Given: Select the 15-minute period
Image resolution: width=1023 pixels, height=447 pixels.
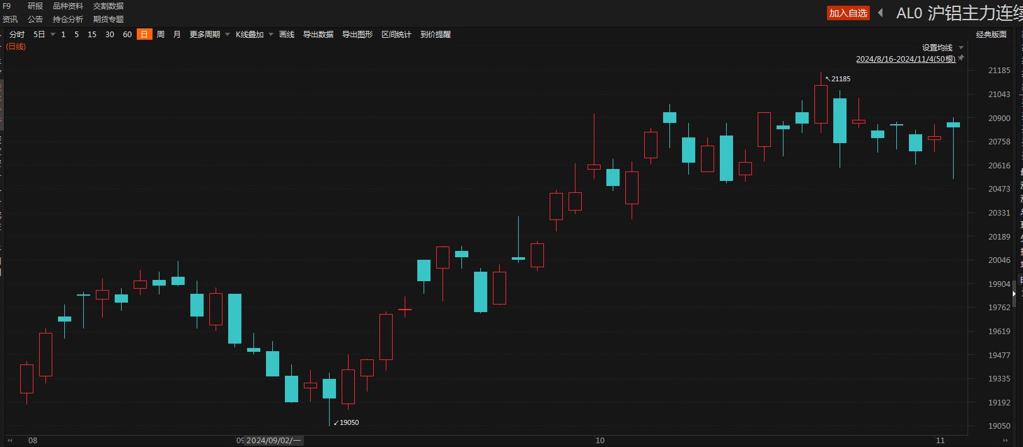Looking at the screenshot, I should click(x=92, y=35).
